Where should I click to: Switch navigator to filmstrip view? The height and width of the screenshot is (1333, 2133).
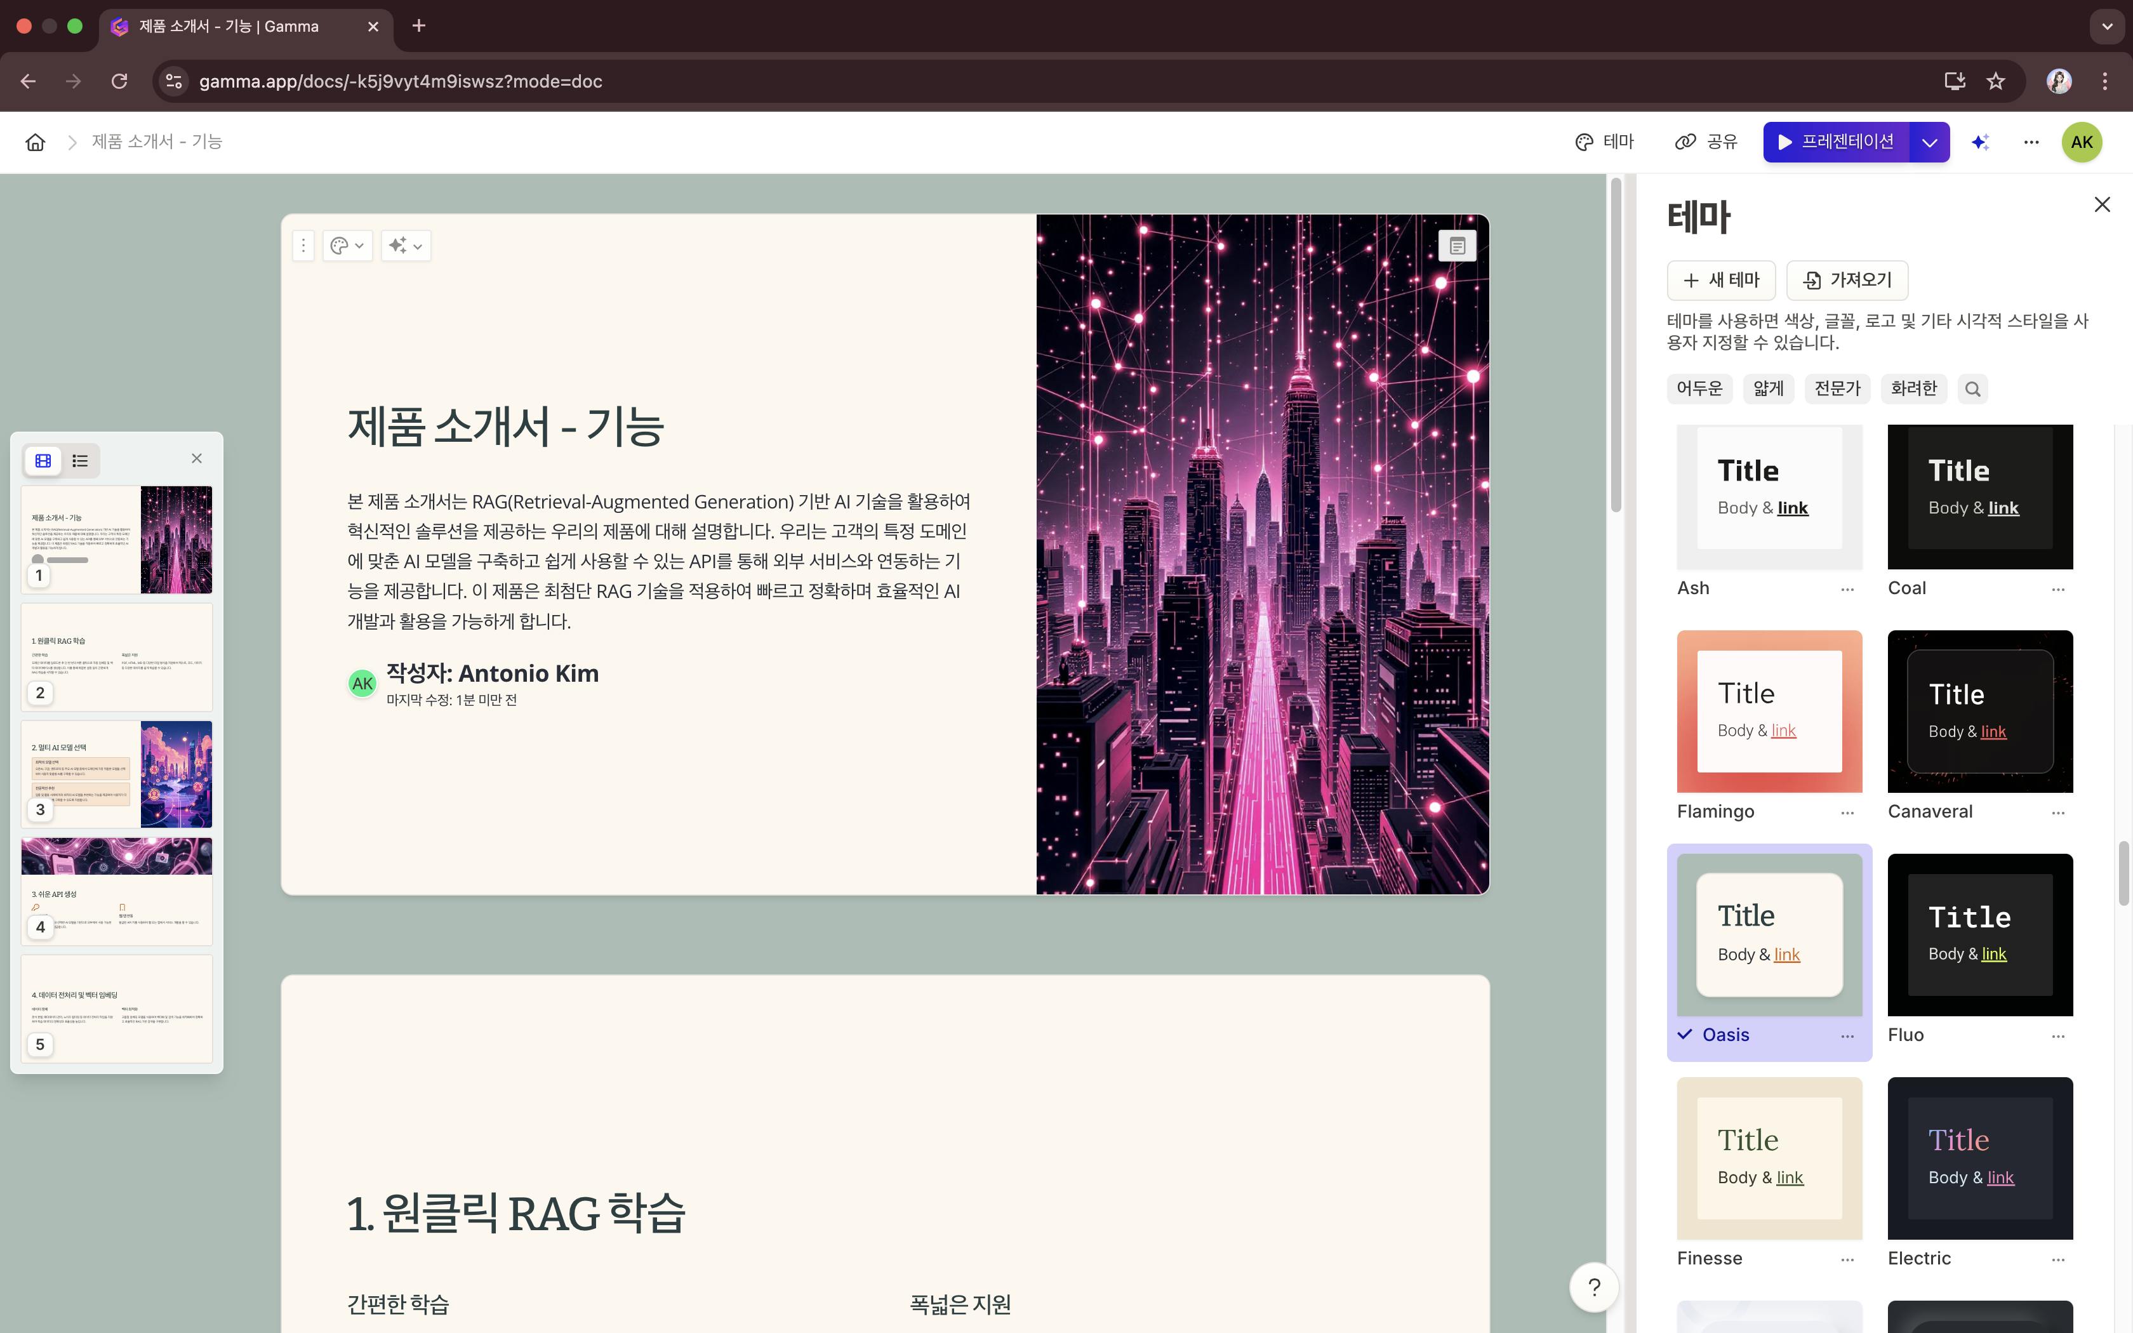tap(43, 460)
